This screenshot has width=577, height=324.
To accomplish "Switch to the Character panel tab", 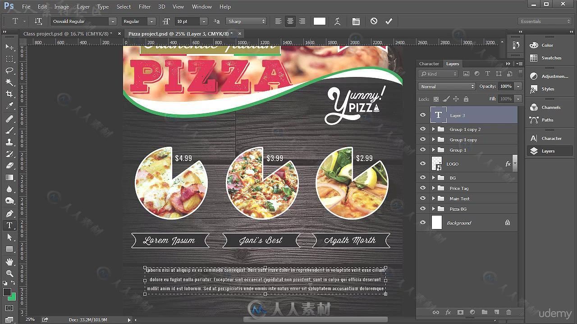I will [x=429, y=64].
